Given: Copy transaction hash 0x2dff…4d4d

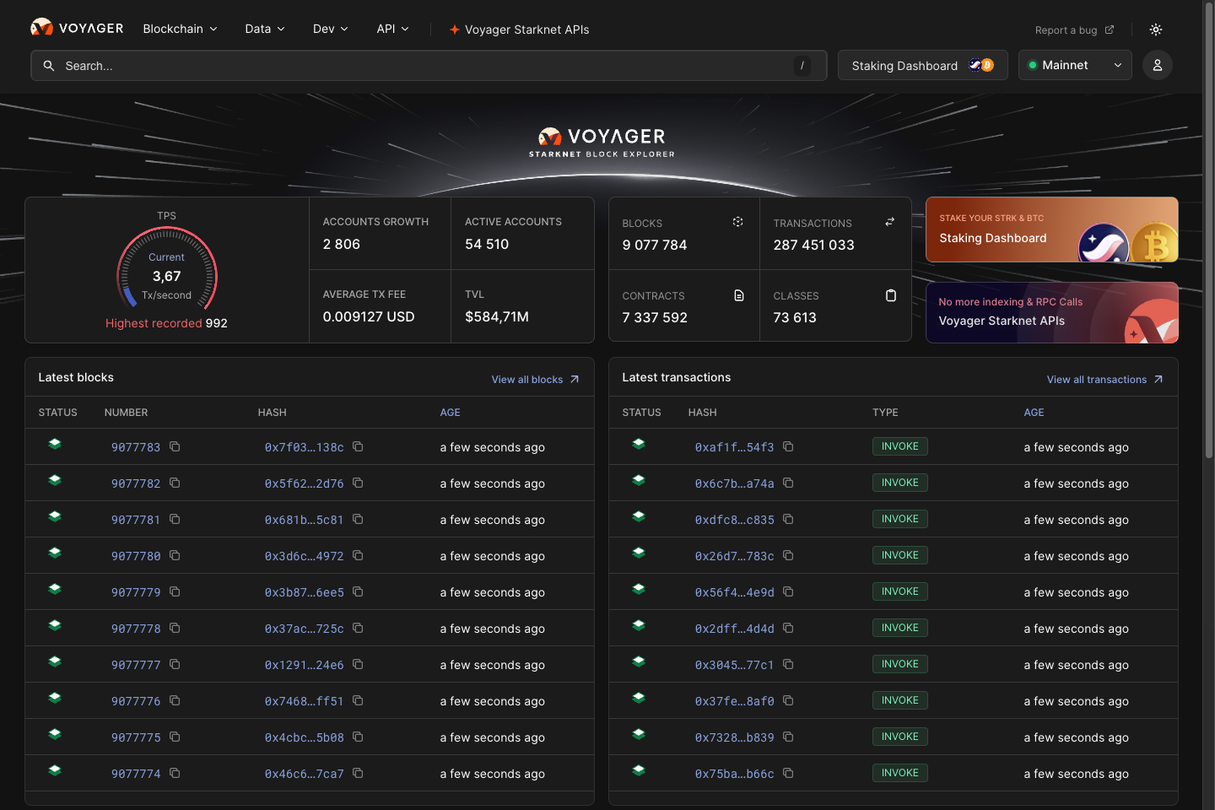Looking at the screenshot, I should 788,628.
